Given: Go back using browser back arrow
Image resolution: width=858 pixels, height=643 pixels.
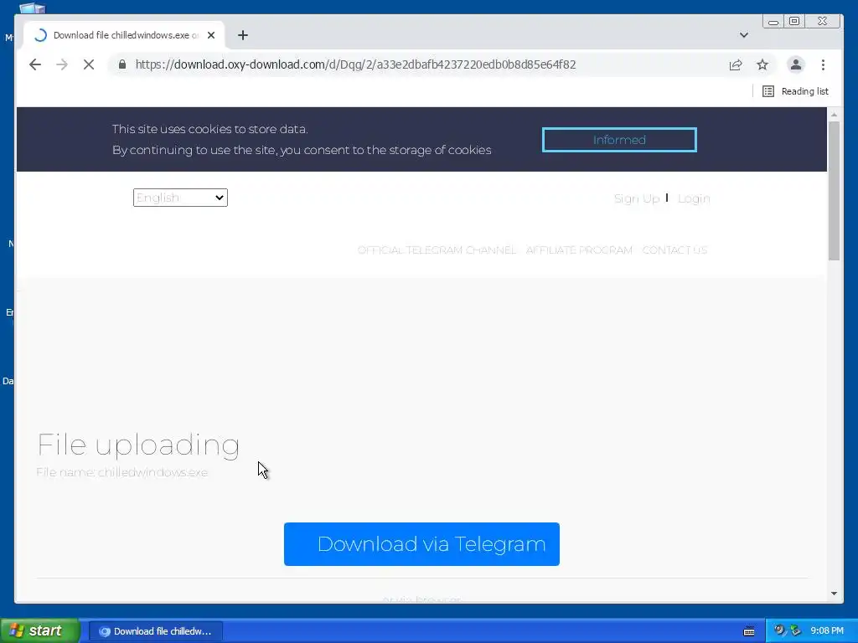Looking at the screenshot, I should pos(35,64).
